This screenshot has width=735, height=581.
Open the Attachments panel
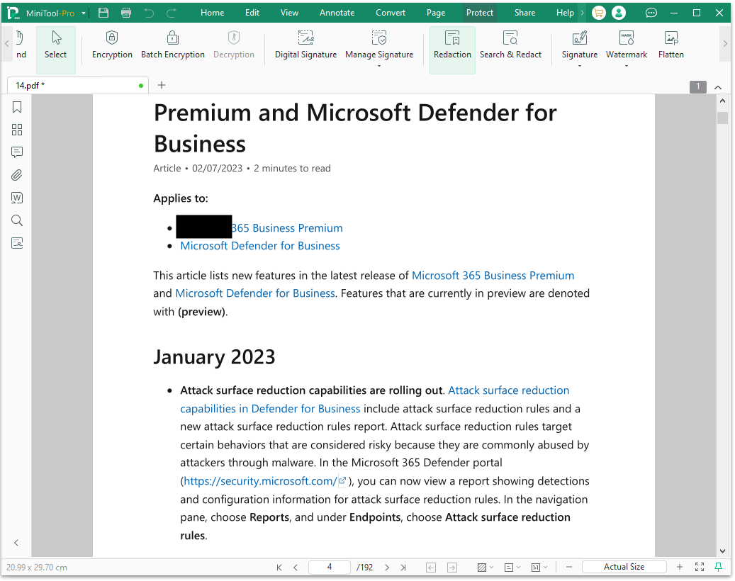click(16, 175)
